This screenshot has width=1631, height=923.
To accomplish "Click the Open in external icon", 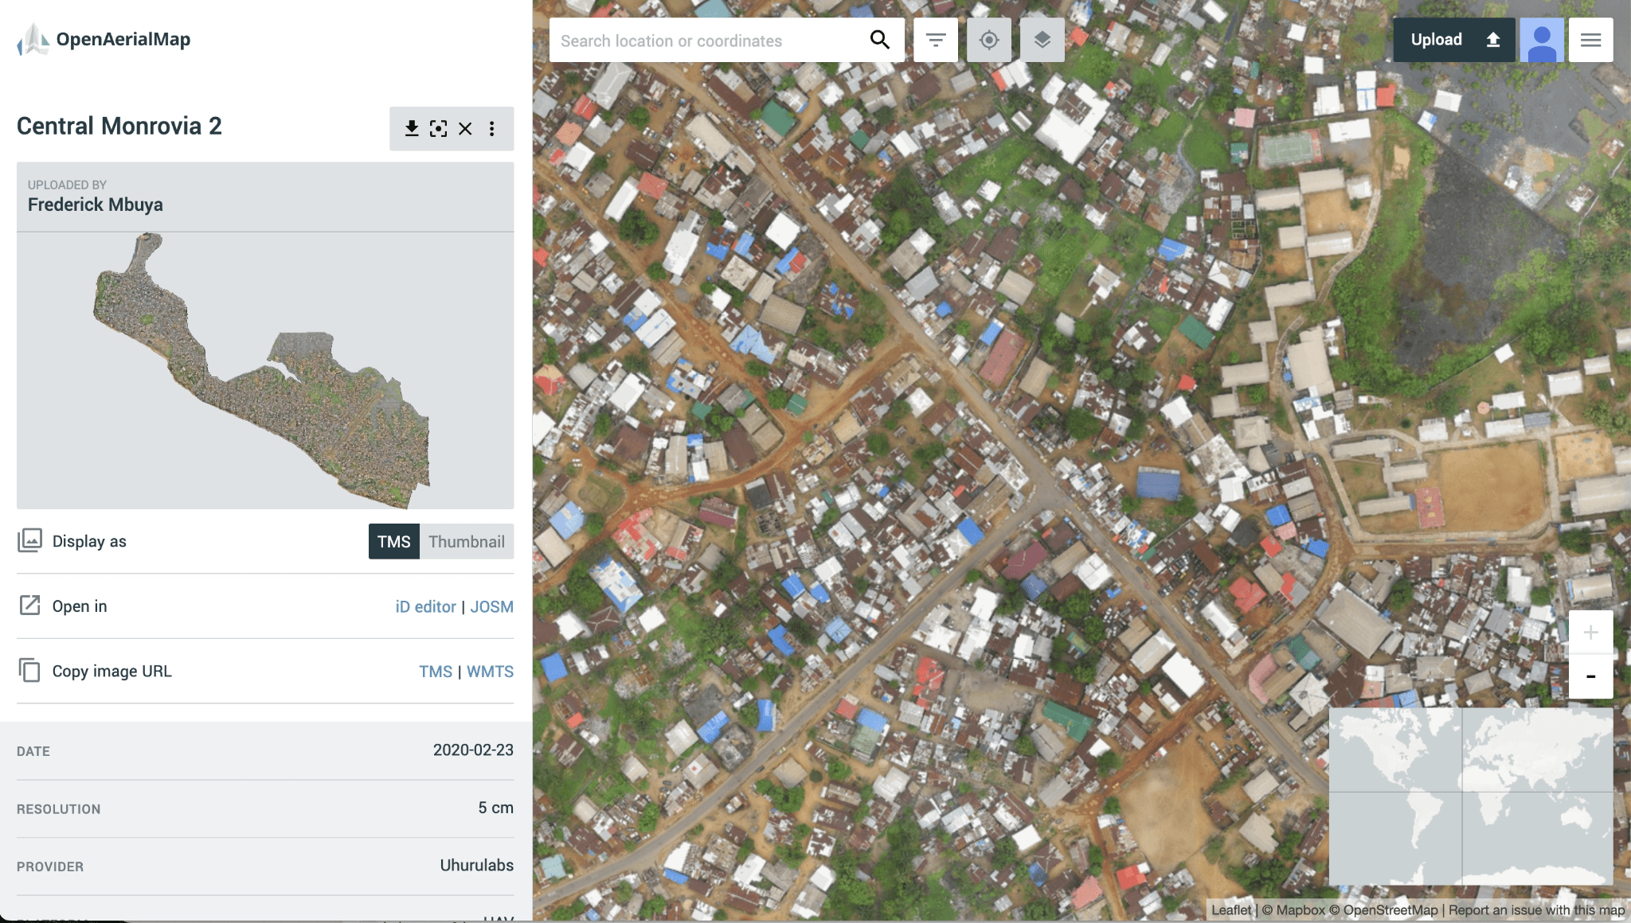I will [x=29, y=606].
